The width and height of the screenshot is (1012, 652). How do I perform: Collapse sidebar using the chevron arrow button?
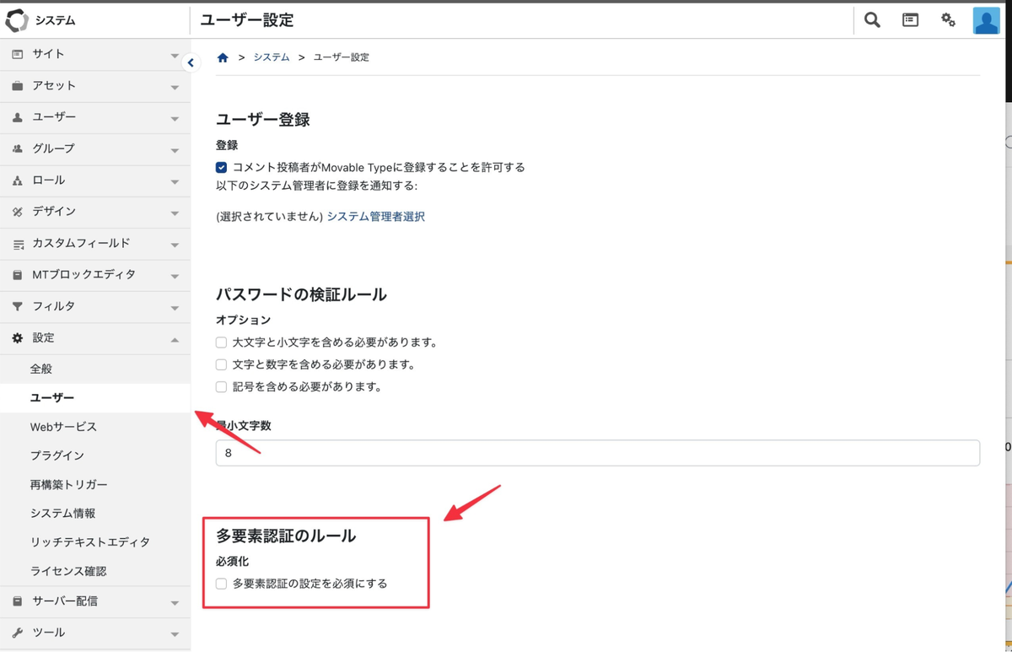(x=191, y=62)
